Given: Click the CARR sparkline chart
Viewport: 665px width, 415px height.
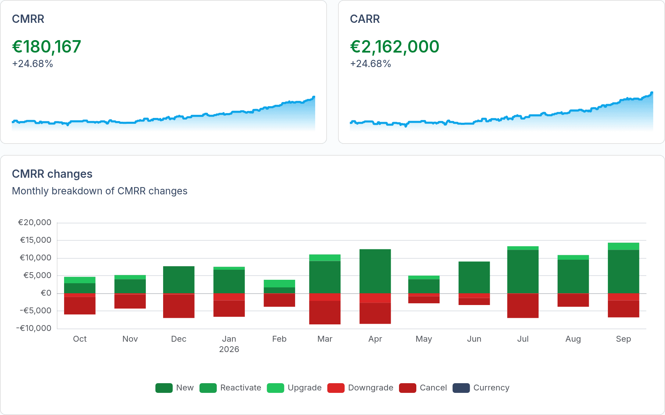Looking at the screenshot, I should 502,111.
